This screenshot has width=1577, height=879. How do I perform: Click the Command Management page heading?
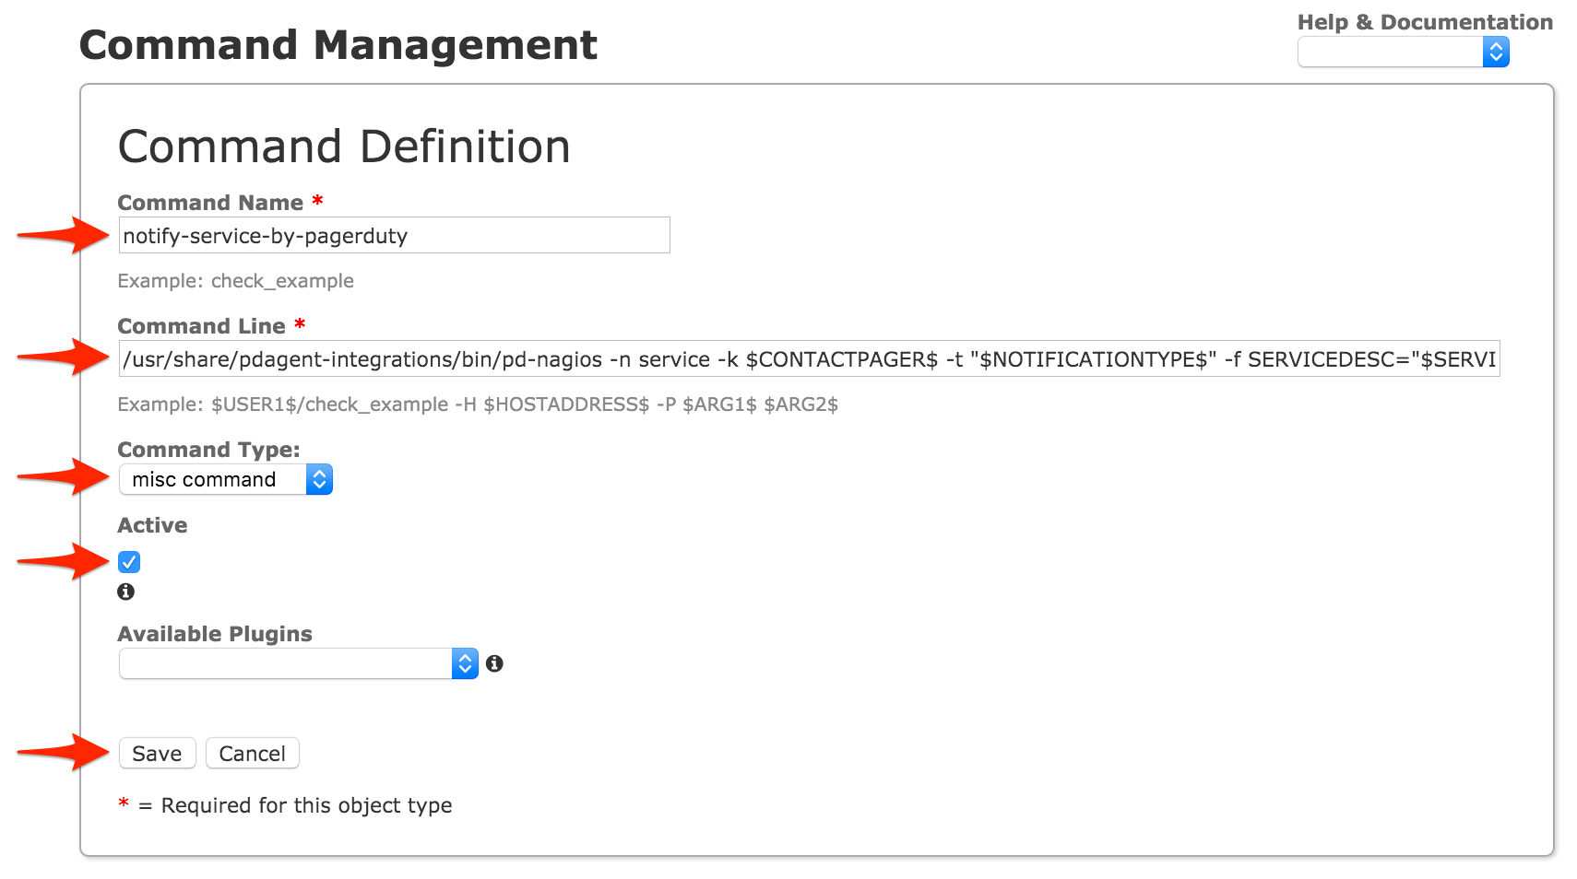coord(338,45)
